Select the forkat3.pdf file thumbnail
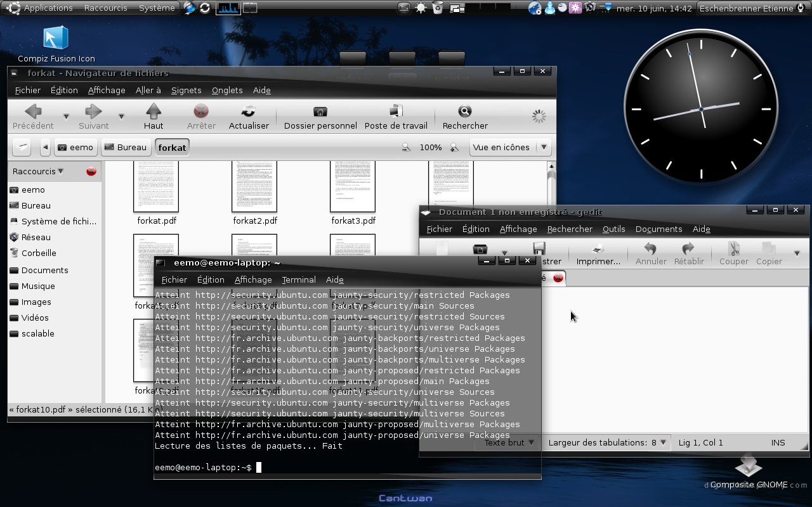Viewport: 812px width, 507px height. coord(353,186)
